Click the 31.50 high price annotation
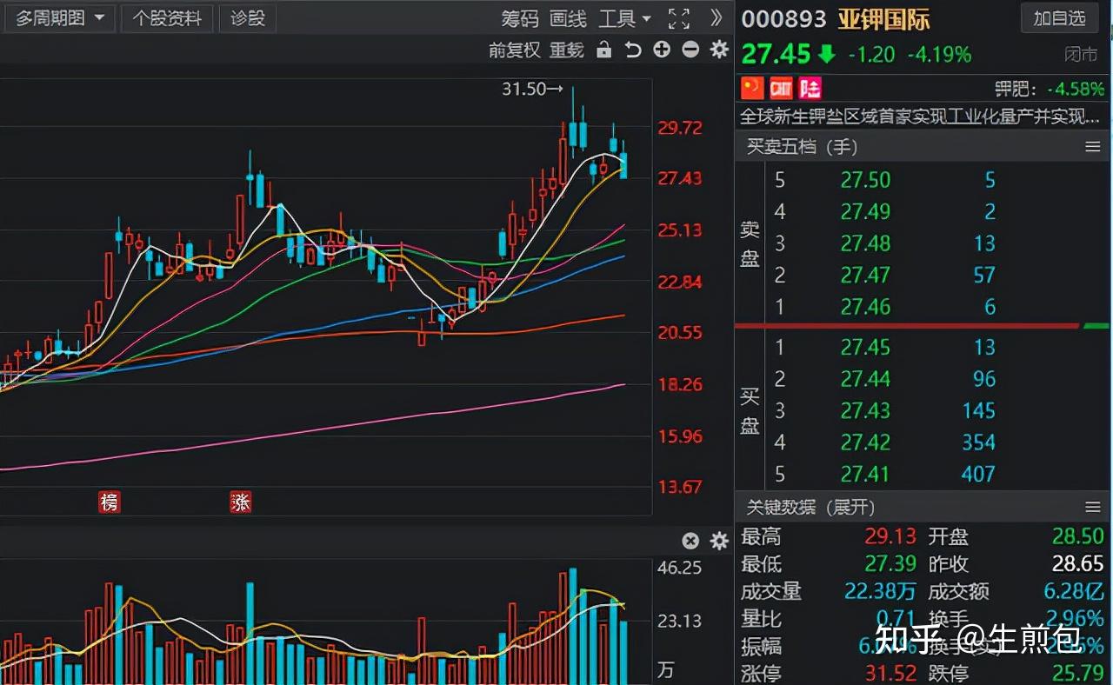1113x685 pixels. pos(532,89)
